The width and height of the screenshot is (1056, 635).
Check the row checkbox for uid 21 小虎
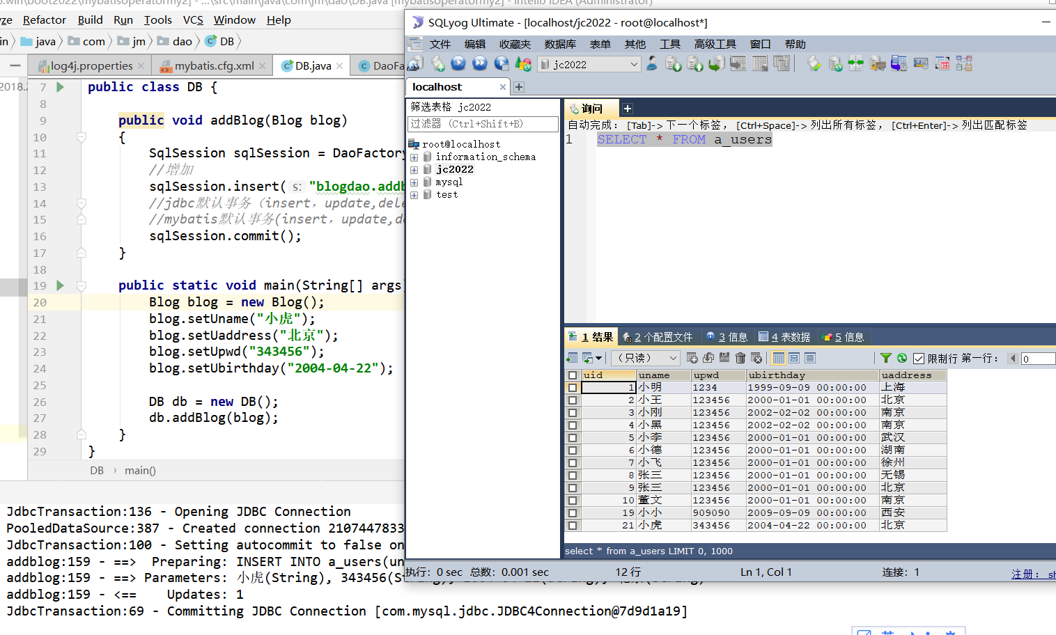click(573, 525)
